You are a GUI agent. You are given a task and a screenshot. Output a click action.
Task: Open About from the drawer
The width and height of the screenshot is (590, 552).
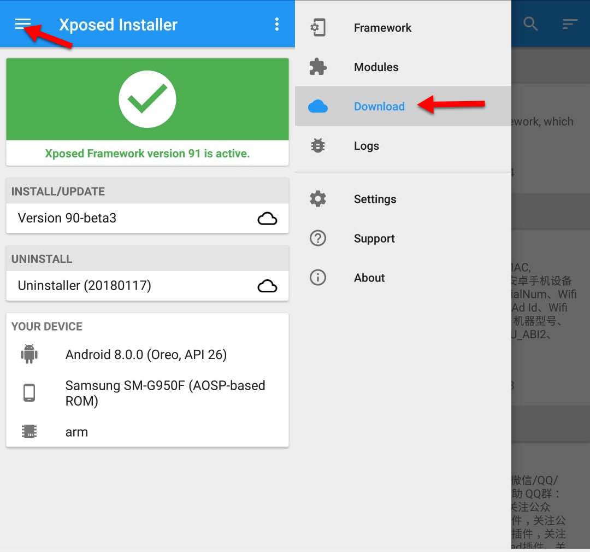point(403,278)
